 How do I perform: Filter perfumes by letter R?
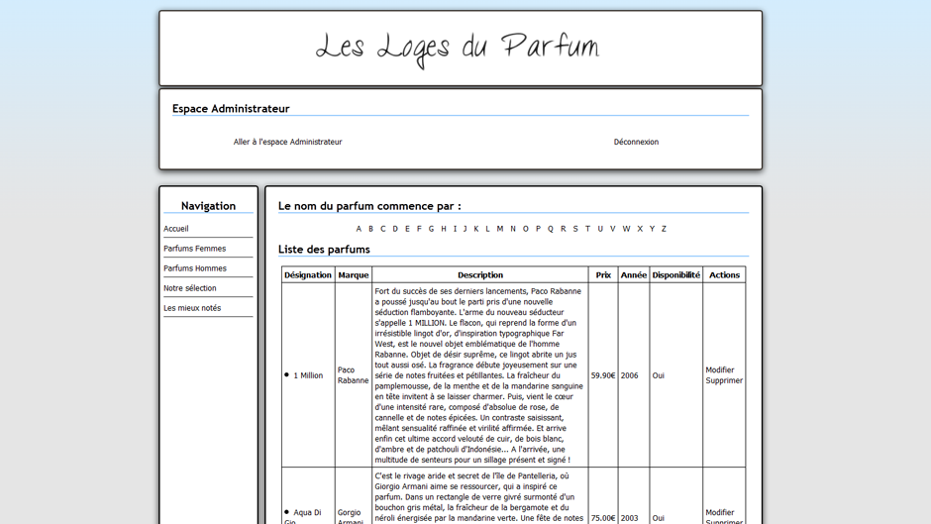pyautogui.click(x=564, y=229)
